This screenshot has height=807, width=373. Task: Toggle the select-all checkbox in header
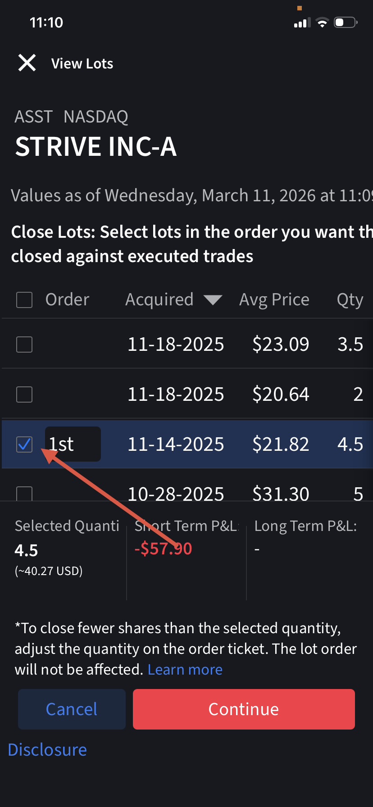(24, 300)
